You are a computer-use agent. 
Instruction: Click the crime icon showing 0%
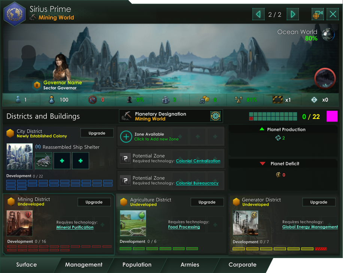130,100
